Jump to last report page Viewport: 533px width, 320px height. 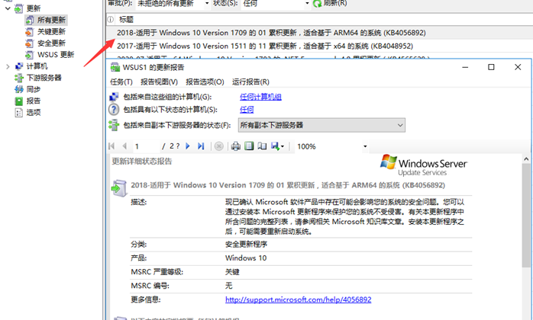click(201, 146)
